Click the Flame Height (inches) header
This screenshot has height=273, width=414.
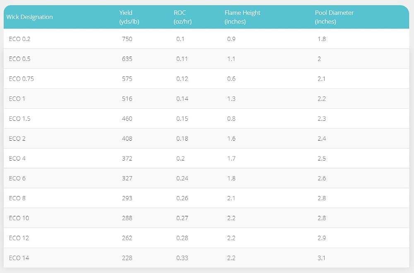click(x=242, y=17)
